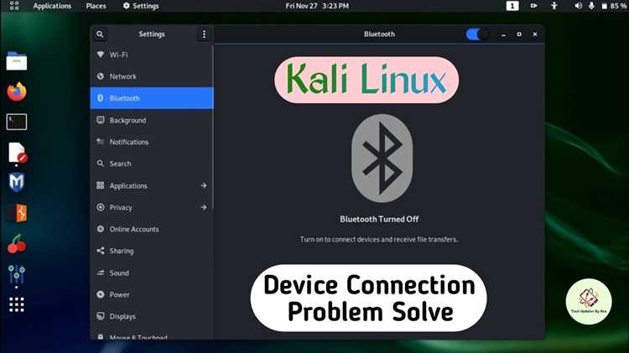The height and width of the screenshot is (353, 629).
Task: Launch CherryTree from the dock
Action: tap(17, 244)
